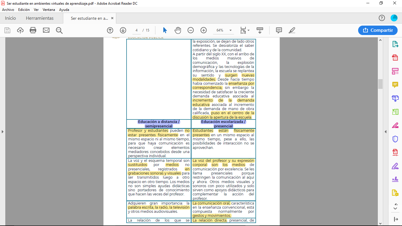Click the Print file icon
The width and height of the screenshot is (402, 226).
33,30
